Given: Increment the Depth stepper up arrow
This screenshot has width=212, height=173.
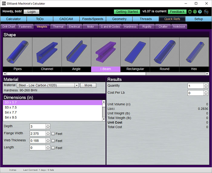Looking at the screenshot, I should point(48,125).
